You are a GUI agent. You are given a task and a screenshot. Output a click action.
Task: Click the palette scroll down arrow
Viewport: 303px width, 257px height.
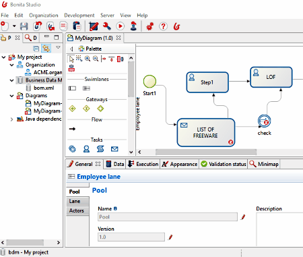tap(131, 152)
